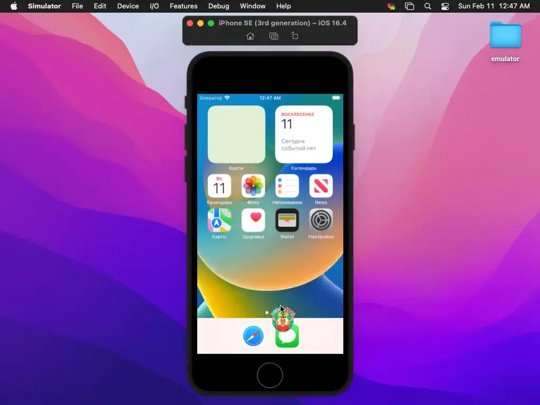
Task: Tap the 12:47 AM clock in iOS status bar
Action: pyautogui.click(x=270, y=98)
